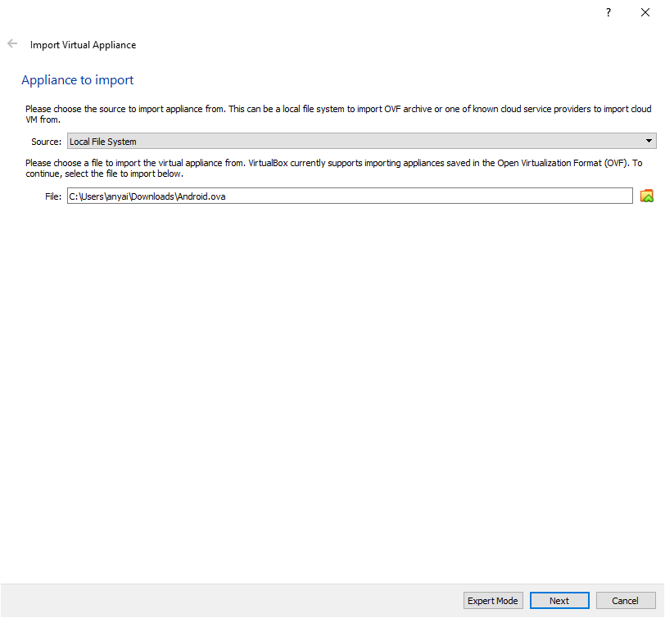Focus the File path input field
The height and width of the screenshot is (618, 665).
(350, 196)
